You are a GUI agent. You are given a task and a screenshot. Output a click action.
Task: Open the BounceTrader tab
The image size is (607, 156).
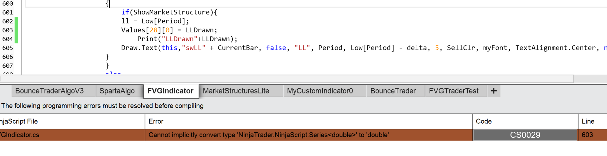395,91
